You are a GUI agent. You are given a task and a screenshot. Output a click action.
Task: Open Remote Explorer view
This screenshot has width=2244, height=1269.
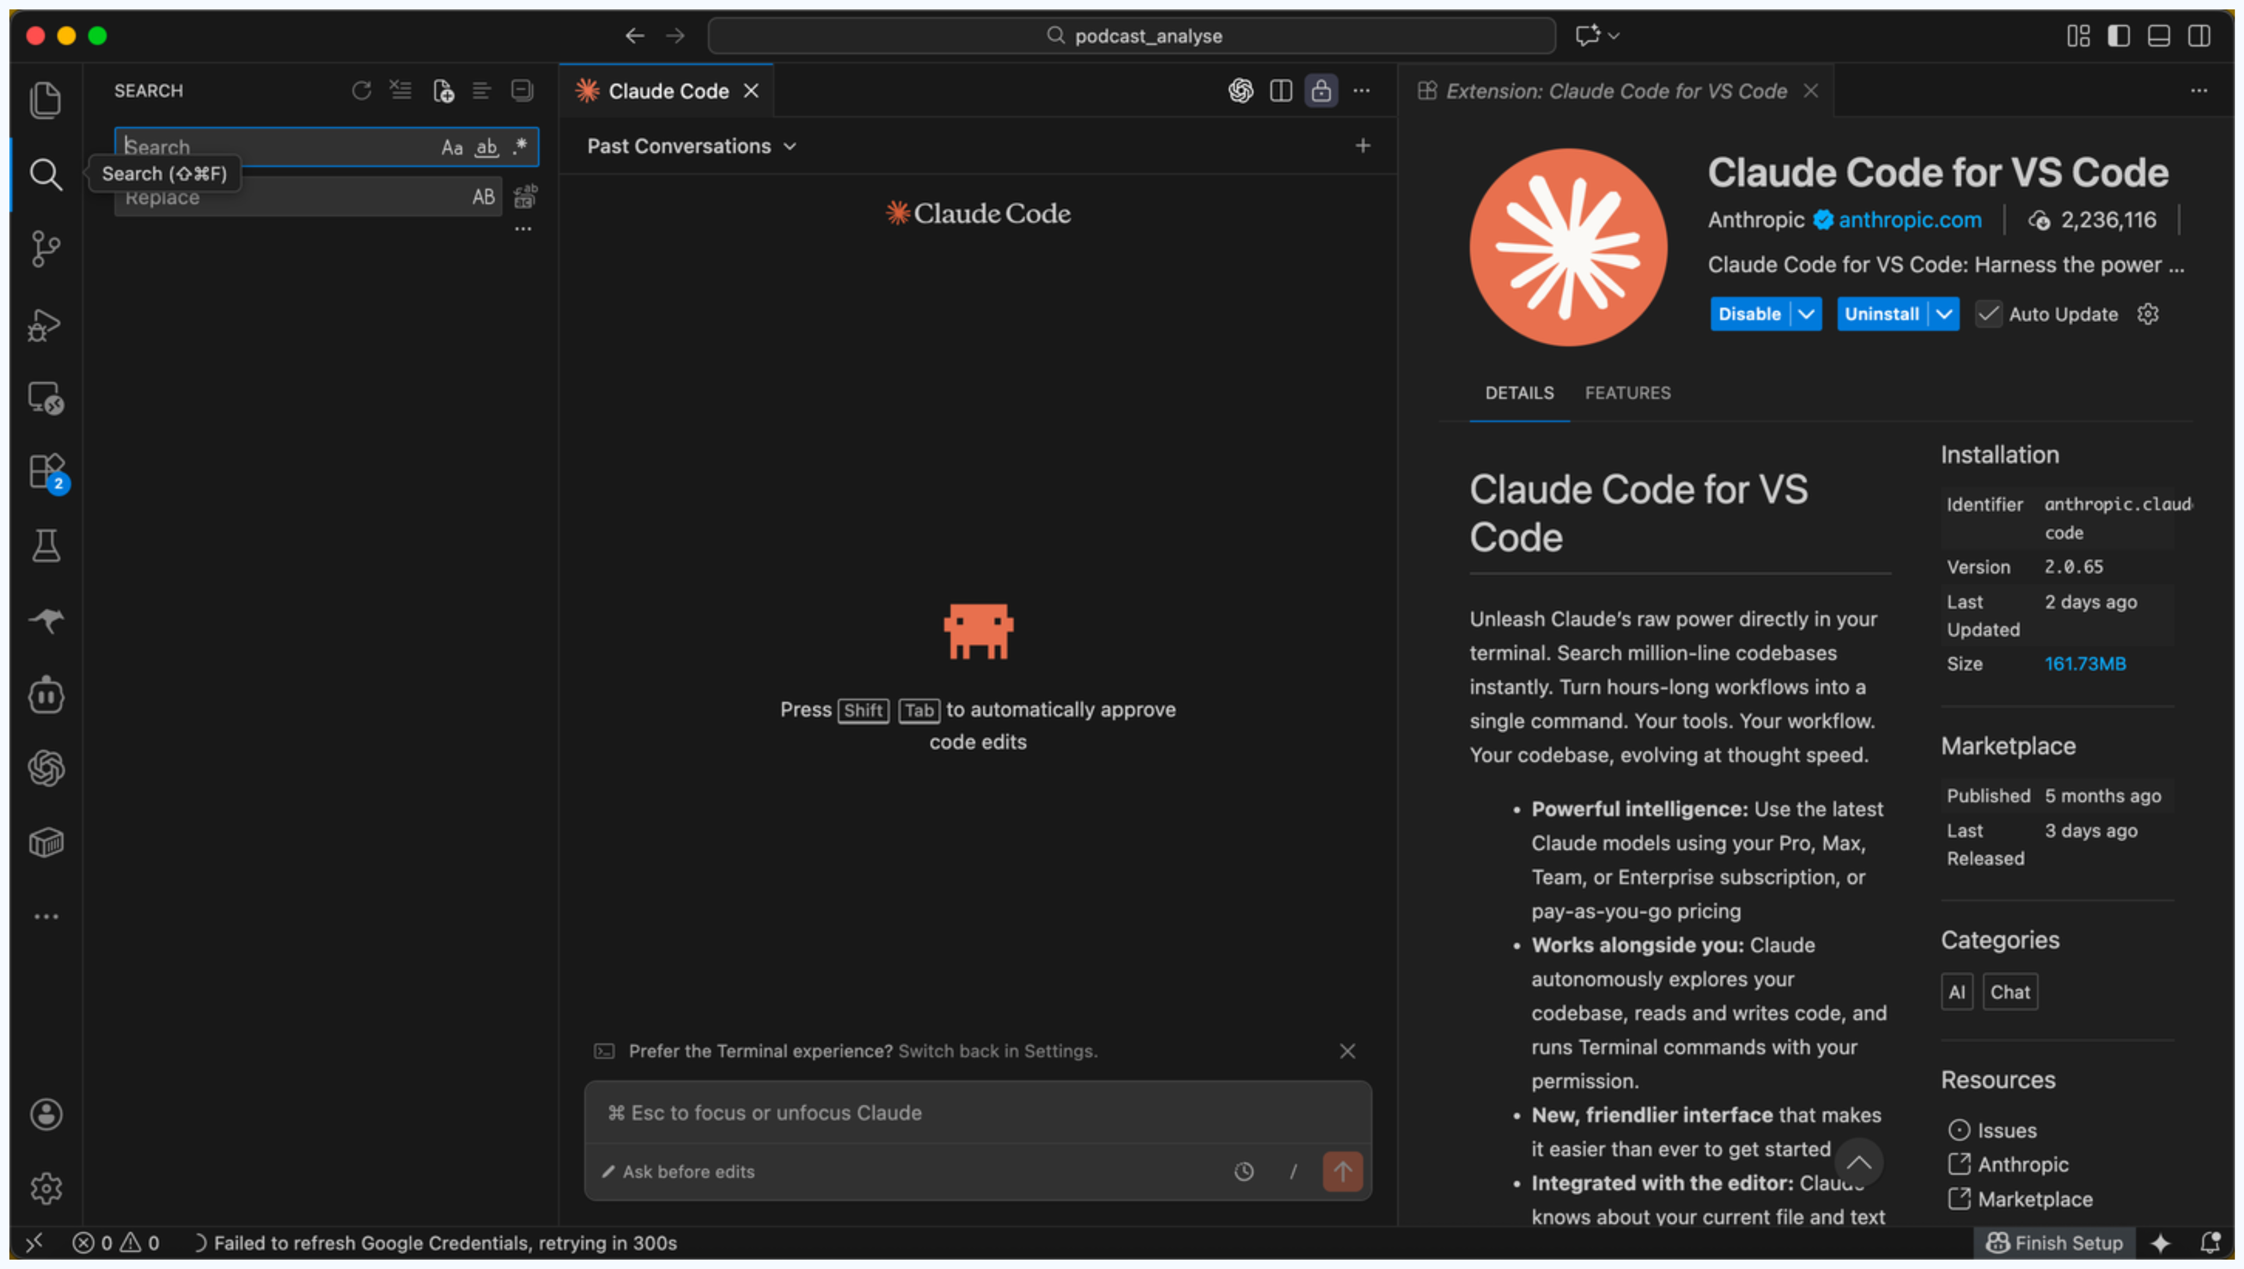[46, 398]
